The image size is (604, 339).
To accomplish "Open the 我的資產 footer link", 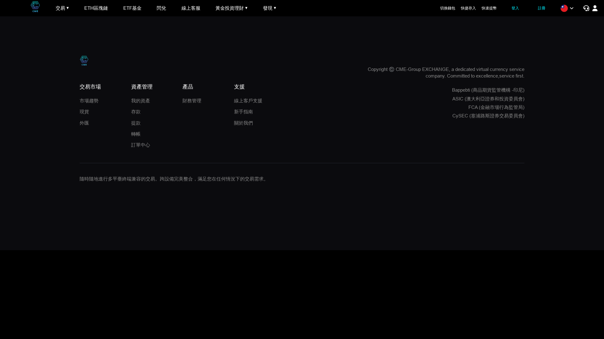I will (140, 101).
